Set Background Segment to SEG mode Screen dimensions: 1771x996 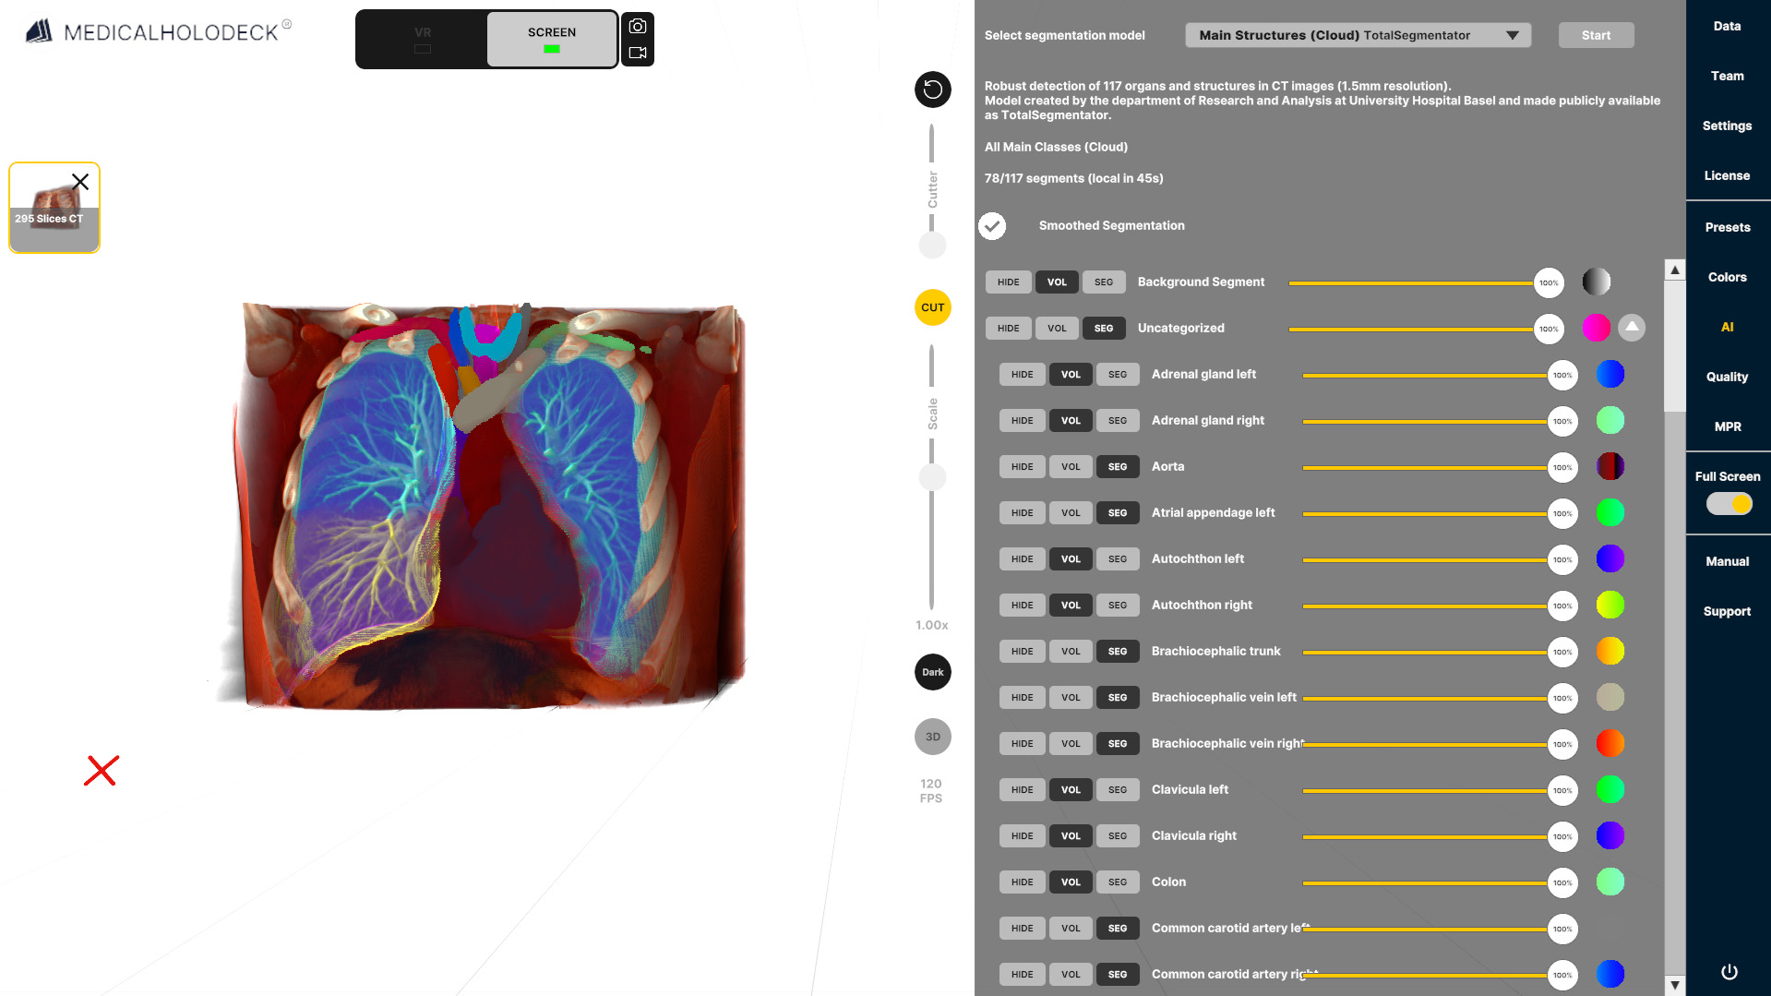(x=1104, y=282)
